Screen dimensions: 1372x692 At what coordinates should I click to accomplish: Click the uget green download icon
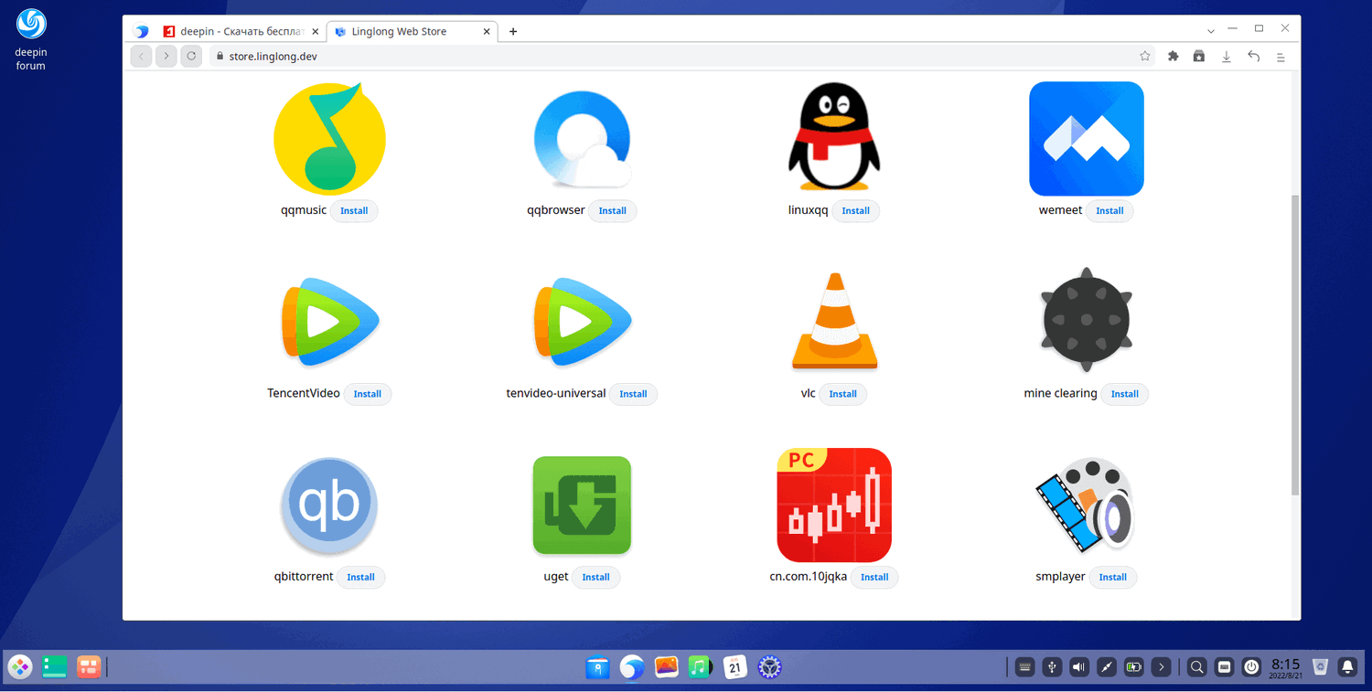pyautogui.click(x=582, y=506)
